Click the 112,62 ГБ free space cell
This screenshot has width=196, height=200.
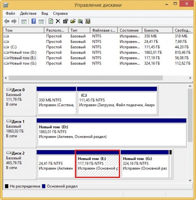(x=183, y=63)
